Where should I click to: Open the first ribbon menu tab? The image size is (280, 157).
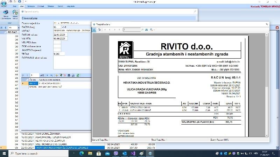tap(15, 6)
